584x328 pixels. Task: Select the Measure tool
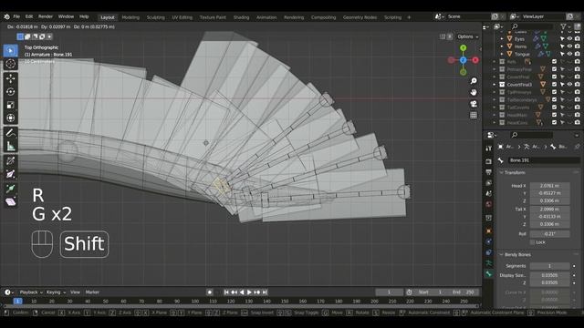(x=10, y=146)
